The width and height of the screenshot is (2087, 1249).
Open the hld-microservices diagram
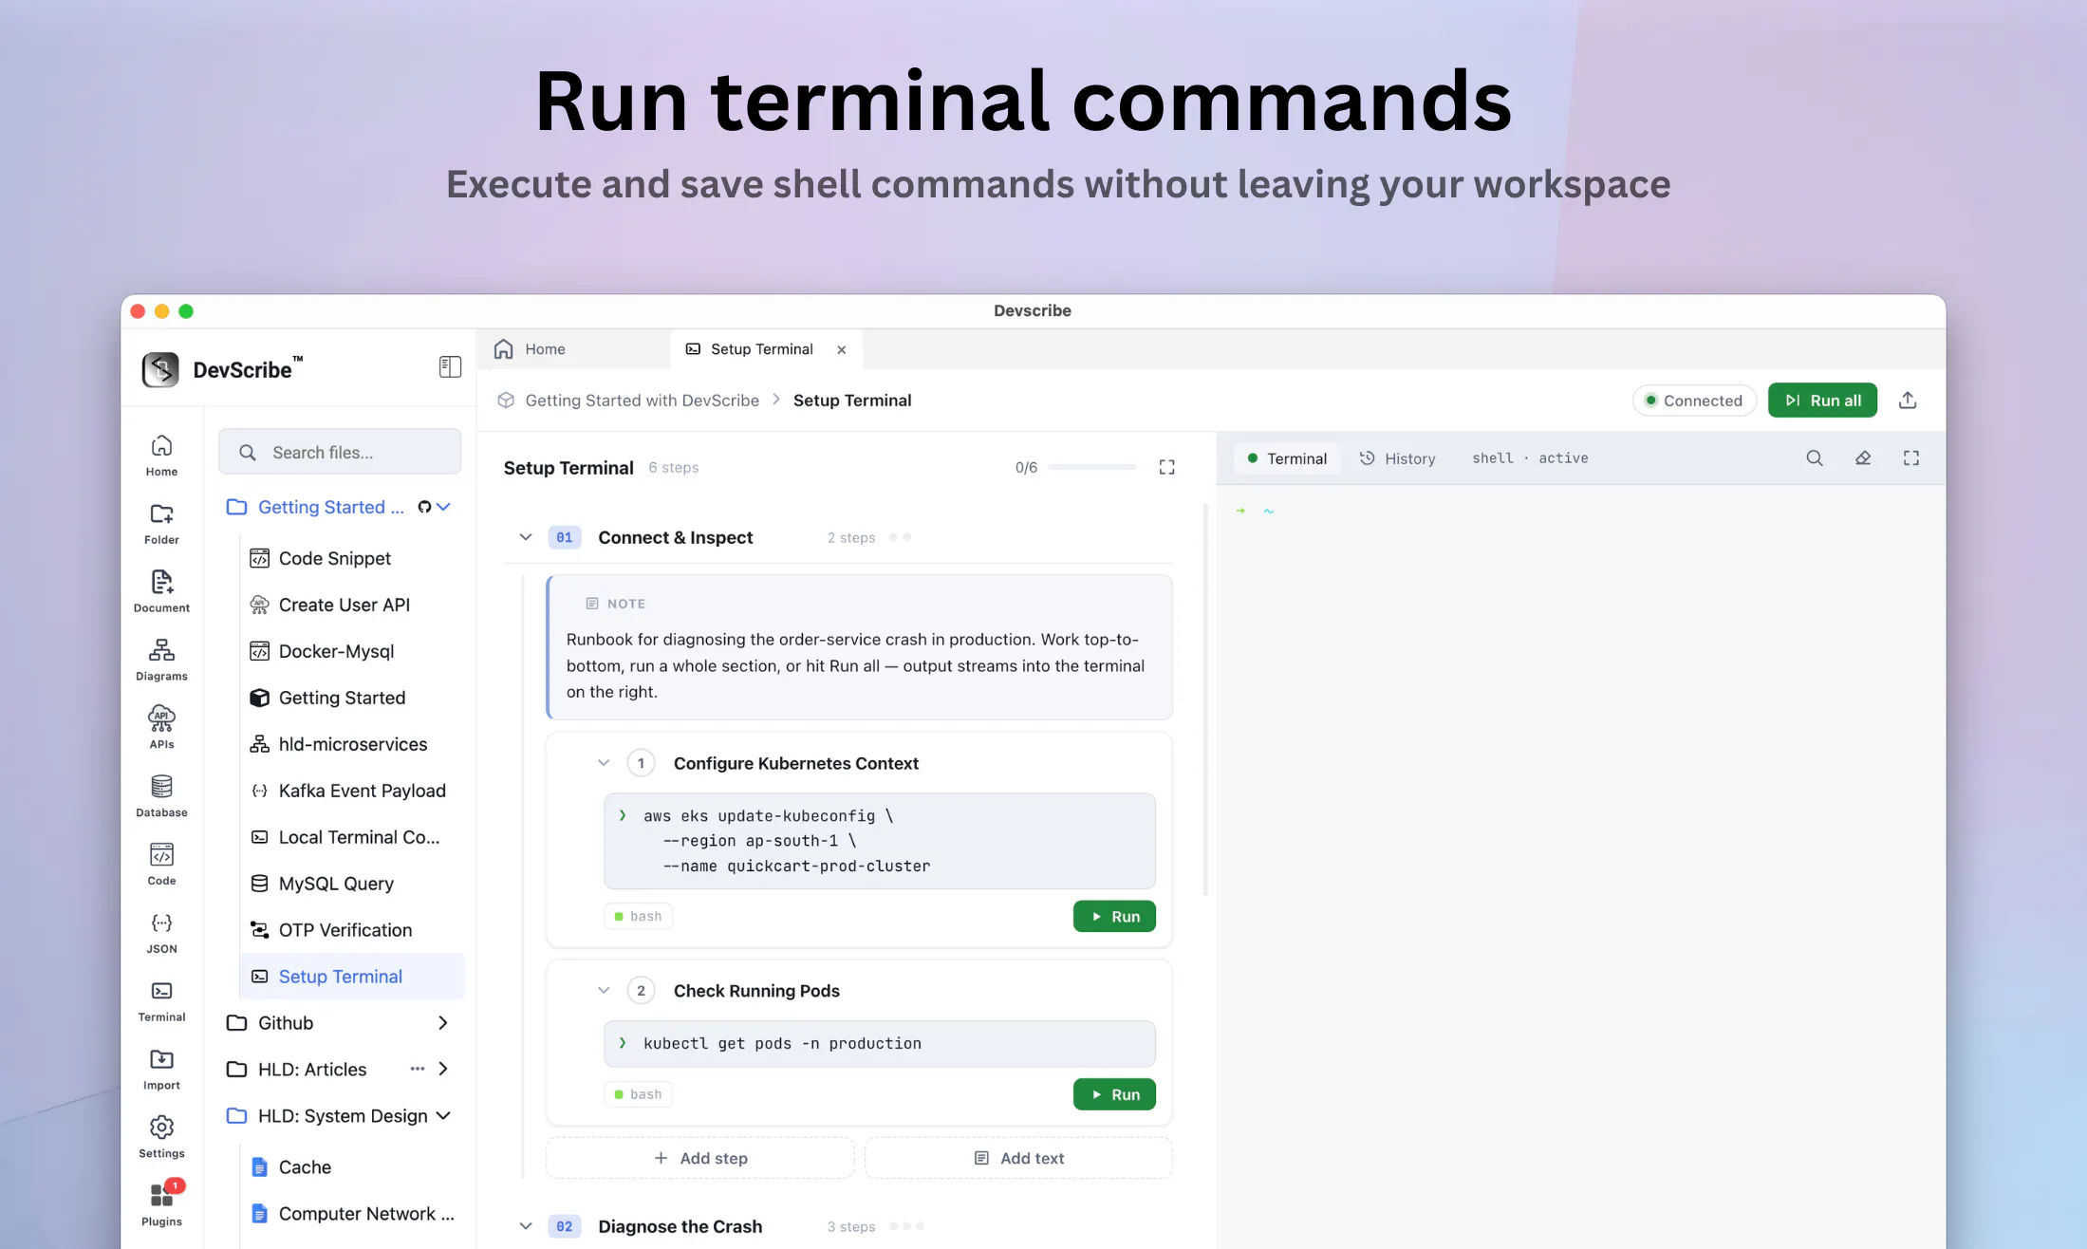pos(352,744)
